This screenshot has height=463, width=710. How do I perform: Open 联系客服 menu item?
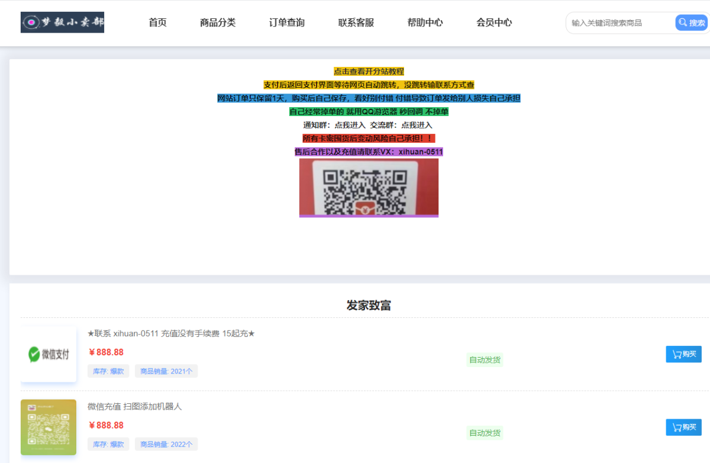356,22
